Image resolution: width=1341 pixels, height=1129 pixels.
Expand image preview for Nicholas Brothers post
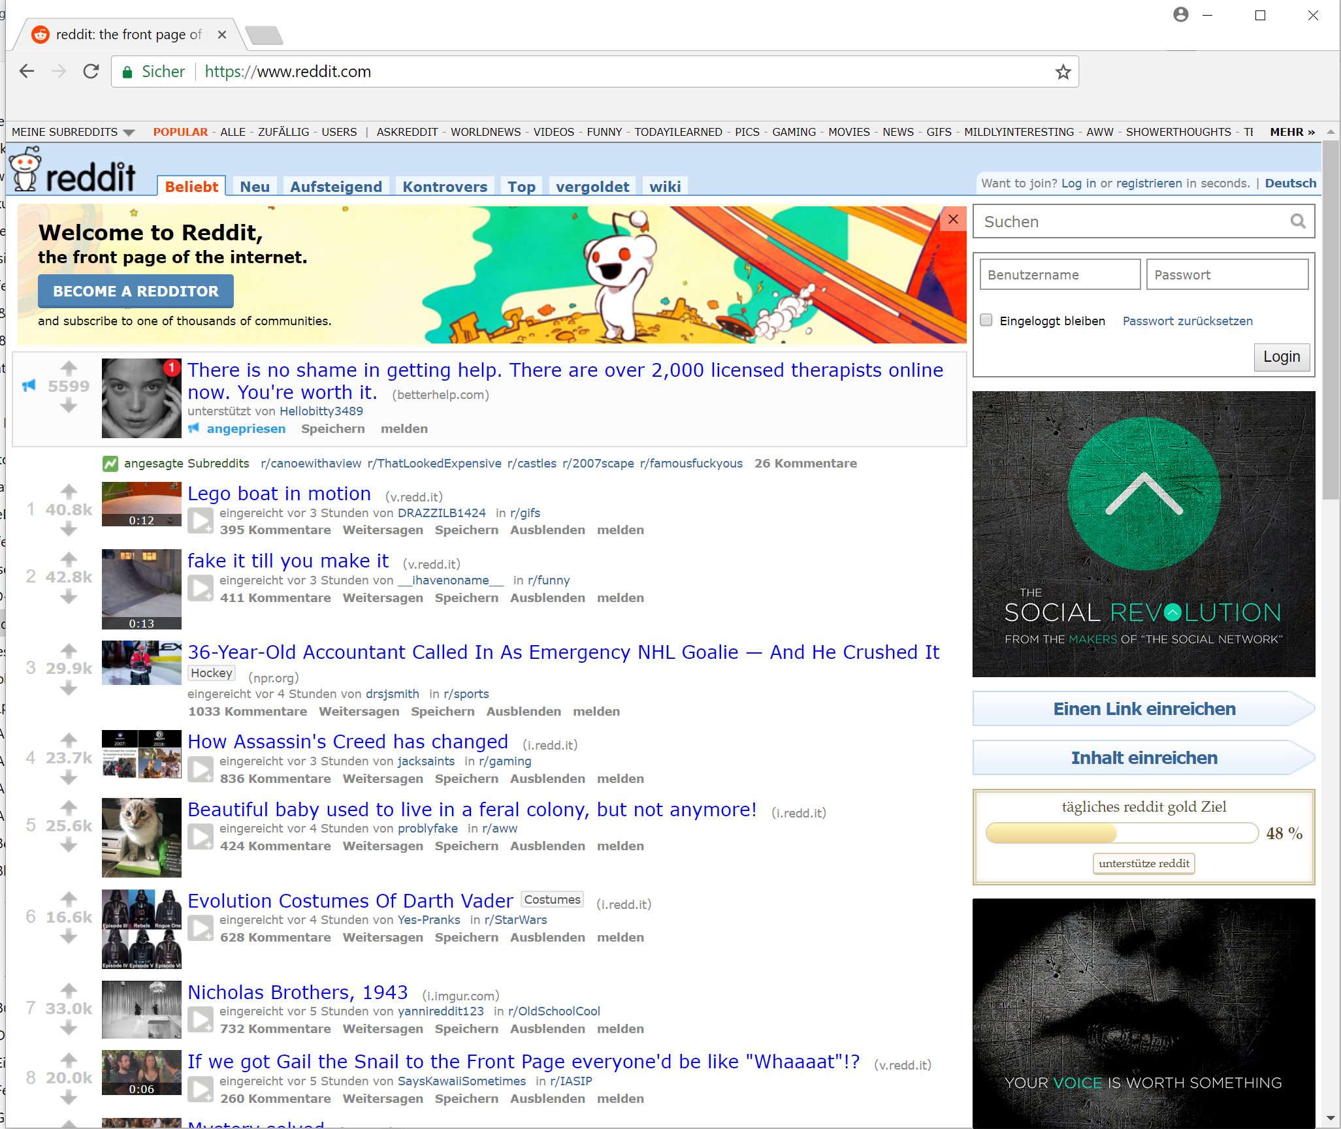[201, 1019]
